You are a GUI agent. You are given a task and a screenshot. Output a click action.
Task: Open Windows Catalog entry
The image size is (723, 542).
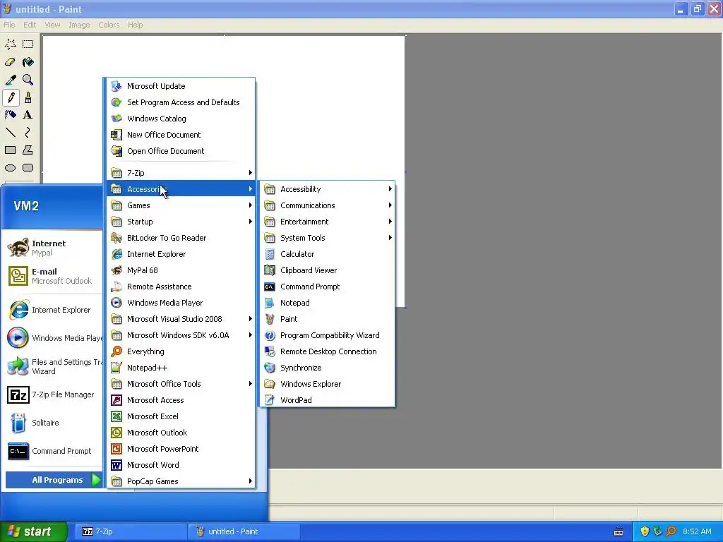pos(181,119)
